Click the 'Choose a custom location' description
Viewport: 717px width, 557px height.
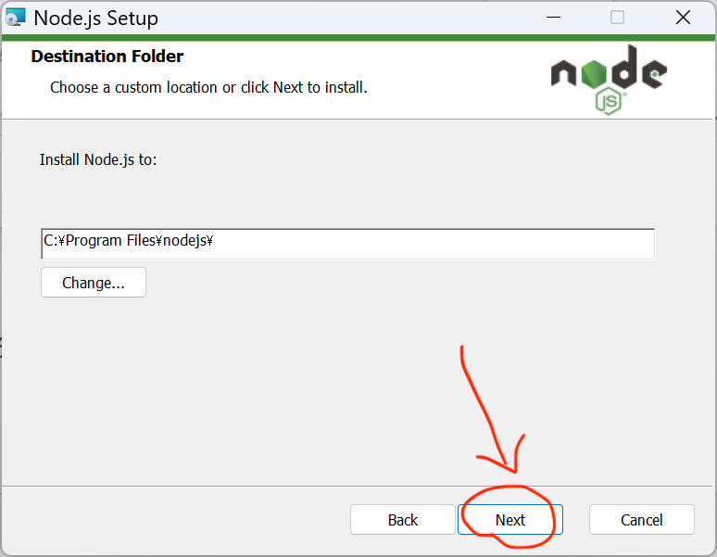click(208, 88)
